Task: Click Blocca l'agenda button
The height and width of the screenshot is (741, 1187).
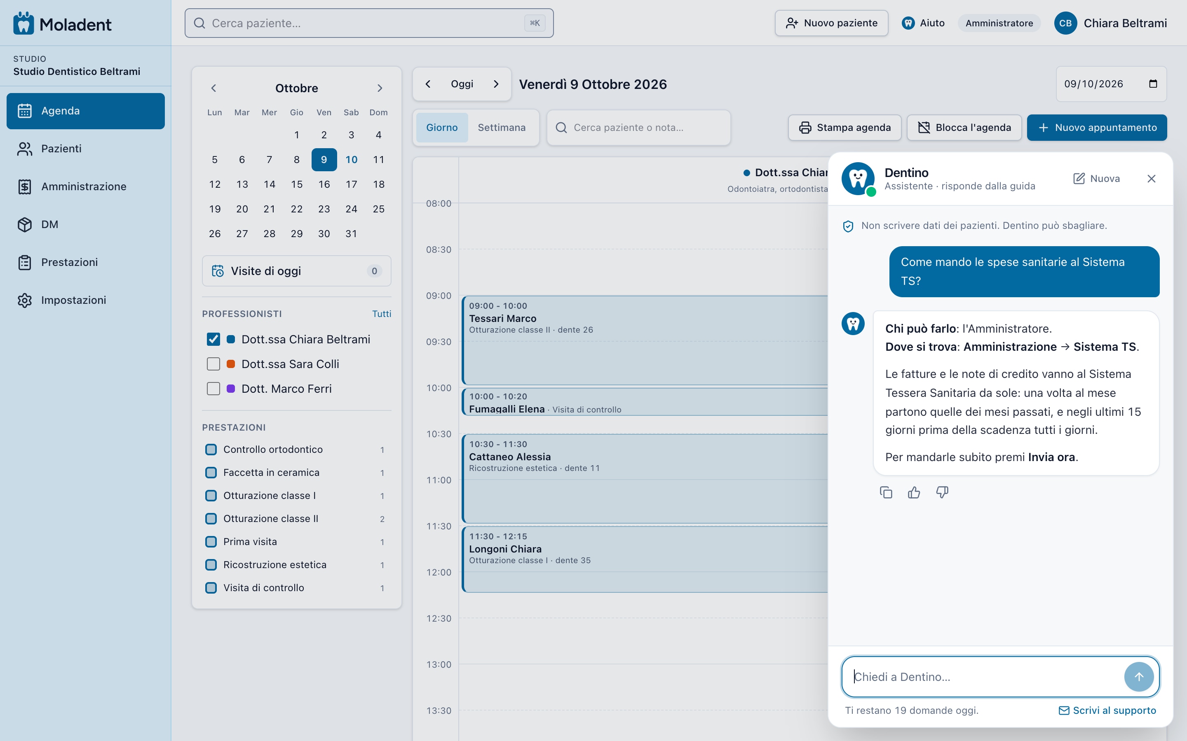Action: click(x=964, y=128)
